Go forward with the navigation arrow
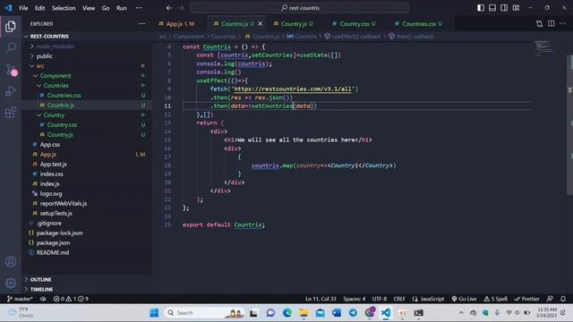Viewport: 573px width, 322px height. [181, 8]
